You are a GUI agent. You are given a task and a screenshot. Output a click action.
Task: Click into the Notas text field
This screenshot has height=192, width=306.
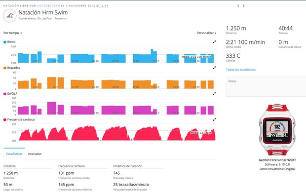[266, 86]
